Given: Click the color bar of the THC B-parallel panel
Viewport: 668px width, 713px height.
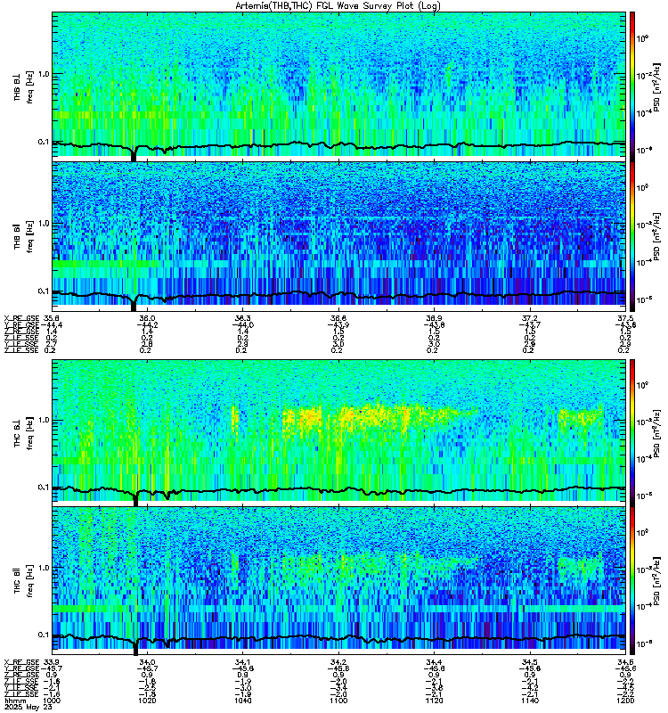Looking at the screenshot, I should (x=632, y=581).
